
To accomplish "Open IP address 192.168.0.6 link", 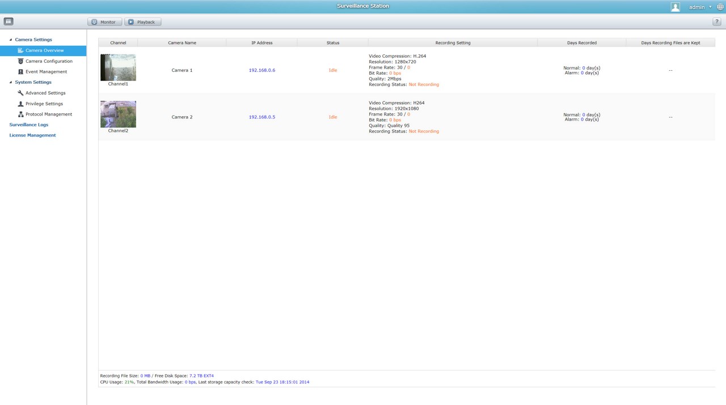I will [262, 70].
